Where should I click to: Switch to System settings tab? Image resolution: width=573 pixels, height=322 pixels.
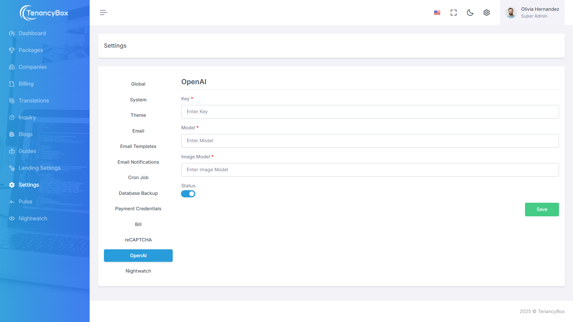click(138, 100)
